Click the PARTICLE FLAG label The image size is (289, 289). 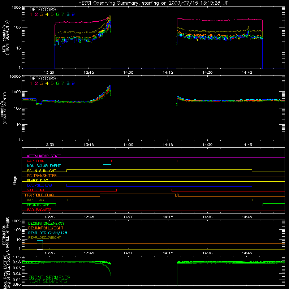tap(40, 195)
